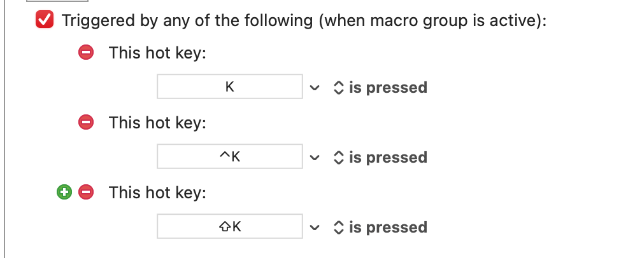Image resolution: width=642 pixels, height=258 pixels.
Task: Remove the ^K hot key trigger
Action: pos(86,122)
